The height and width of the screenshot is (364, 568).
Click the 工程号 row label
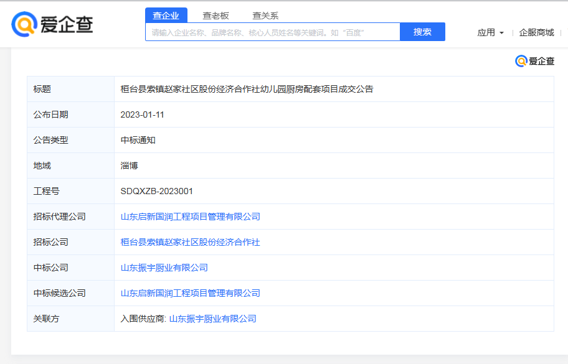tap(46, 191)
